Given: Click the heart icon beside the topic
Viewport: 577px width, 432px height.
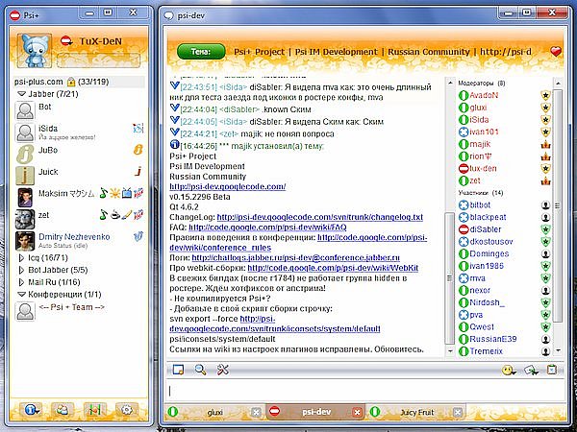Looking at the screenshot, I should [556, 52].
